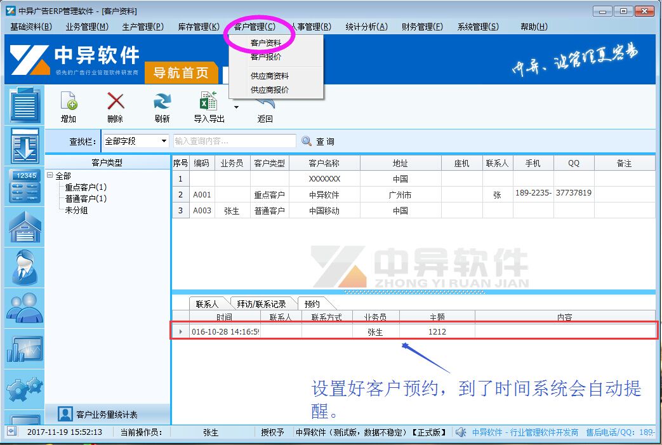The image size is (662, 445).
Task: Click the magnifier 查询 search button
Action: coord(319,141)
